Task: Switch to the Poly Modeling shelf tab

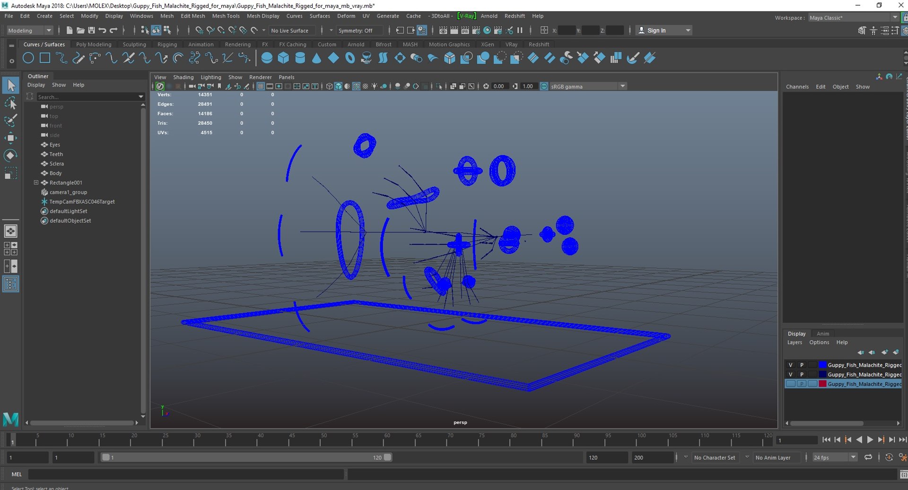Action: pyautogui.click(x=94, y=44)
